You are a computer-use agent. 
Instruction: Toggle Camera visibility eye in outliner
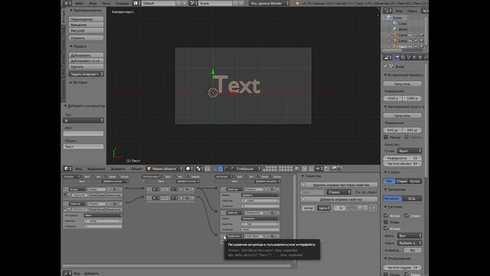click(x=410, y=35)
